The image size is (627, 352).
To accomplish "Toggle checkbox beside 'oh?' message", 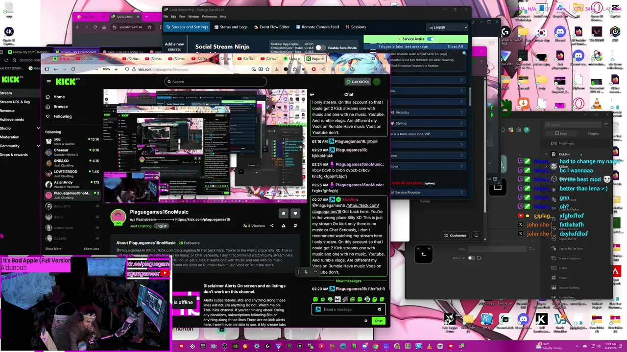I will (x=527, y=206).
